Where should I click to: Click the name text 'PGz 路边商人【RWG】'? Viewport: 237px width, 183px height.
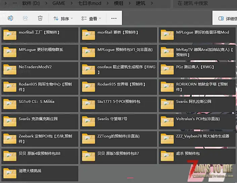pos(195,67)
